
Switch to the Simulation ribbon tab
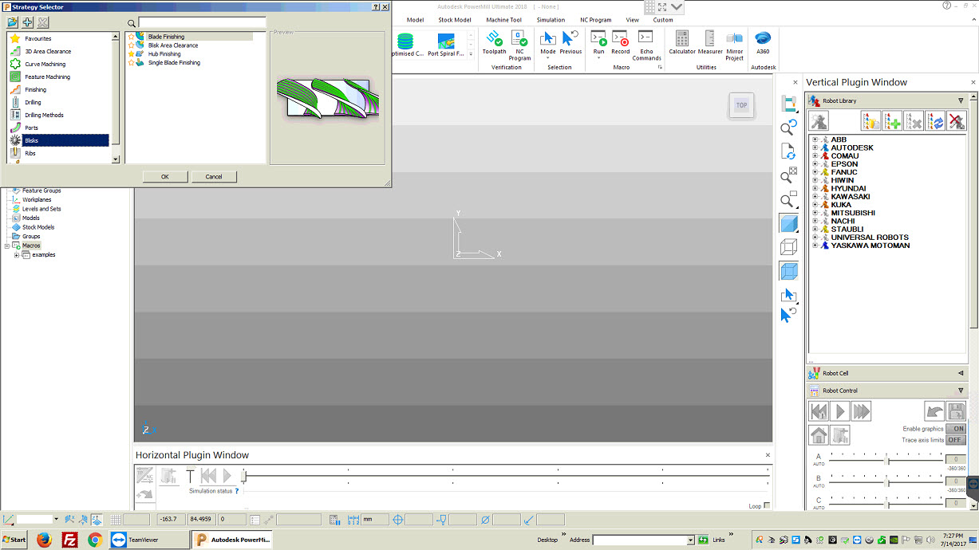[551, 20]
